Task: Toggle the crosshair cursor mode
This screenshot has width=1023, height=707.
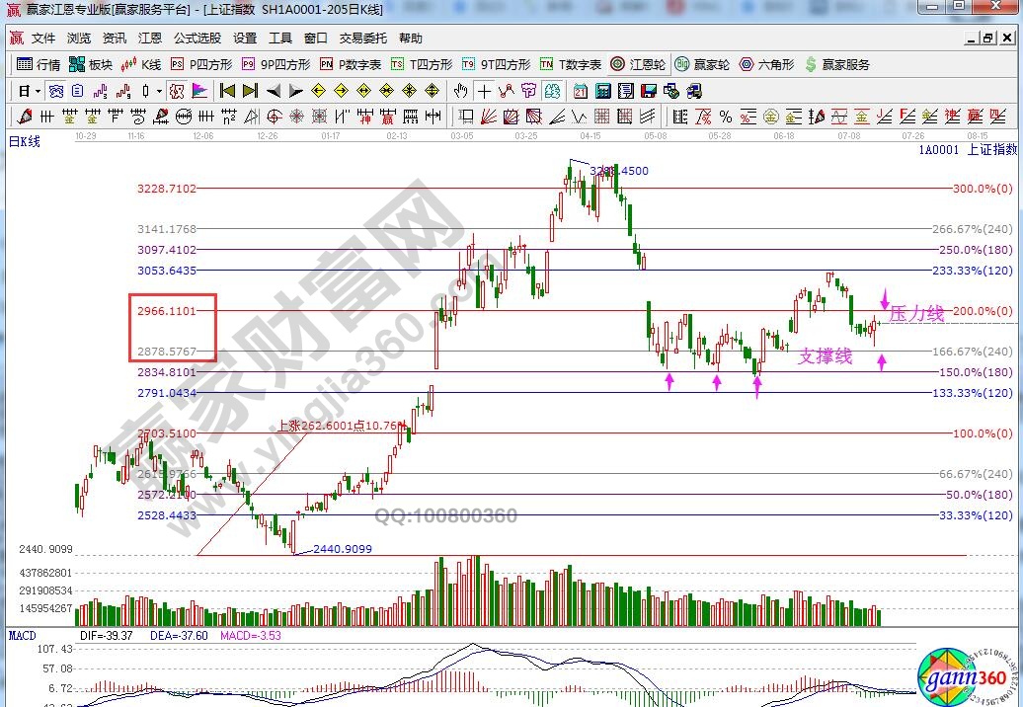Action: (484, 92)
